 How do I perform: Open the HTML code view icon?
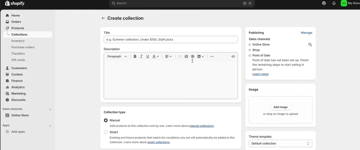(x=233, y=57)
